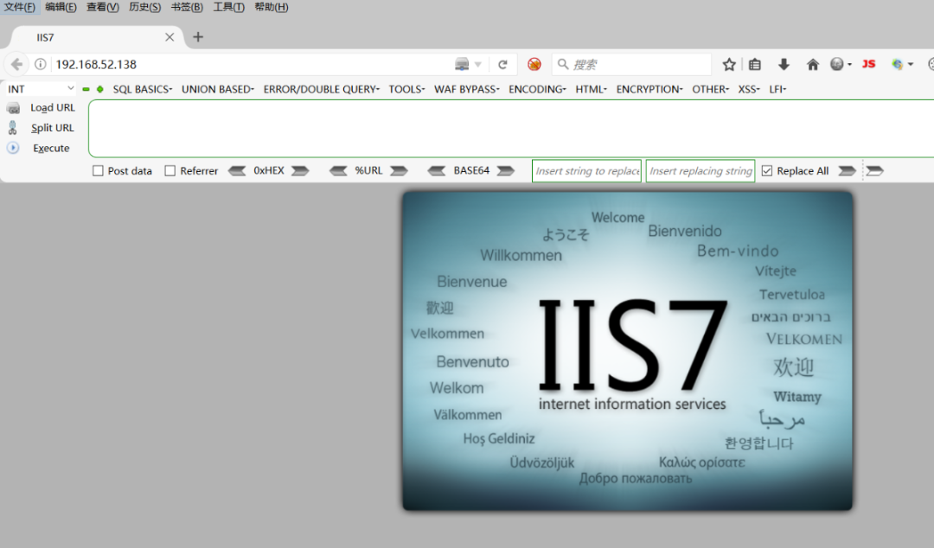Open the downloads arrow icon
The image size is (934, 548).
click(x=784, y=65)
